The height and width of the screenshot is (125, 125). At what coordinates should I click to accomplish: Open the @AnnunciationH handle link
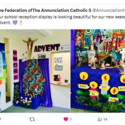[x=108, y=10]
